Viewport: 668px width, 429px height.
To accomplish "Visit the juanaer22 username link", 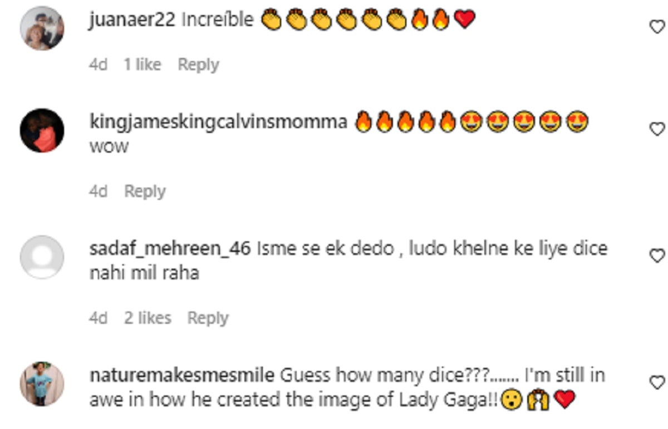I will (x=132, y=21).
